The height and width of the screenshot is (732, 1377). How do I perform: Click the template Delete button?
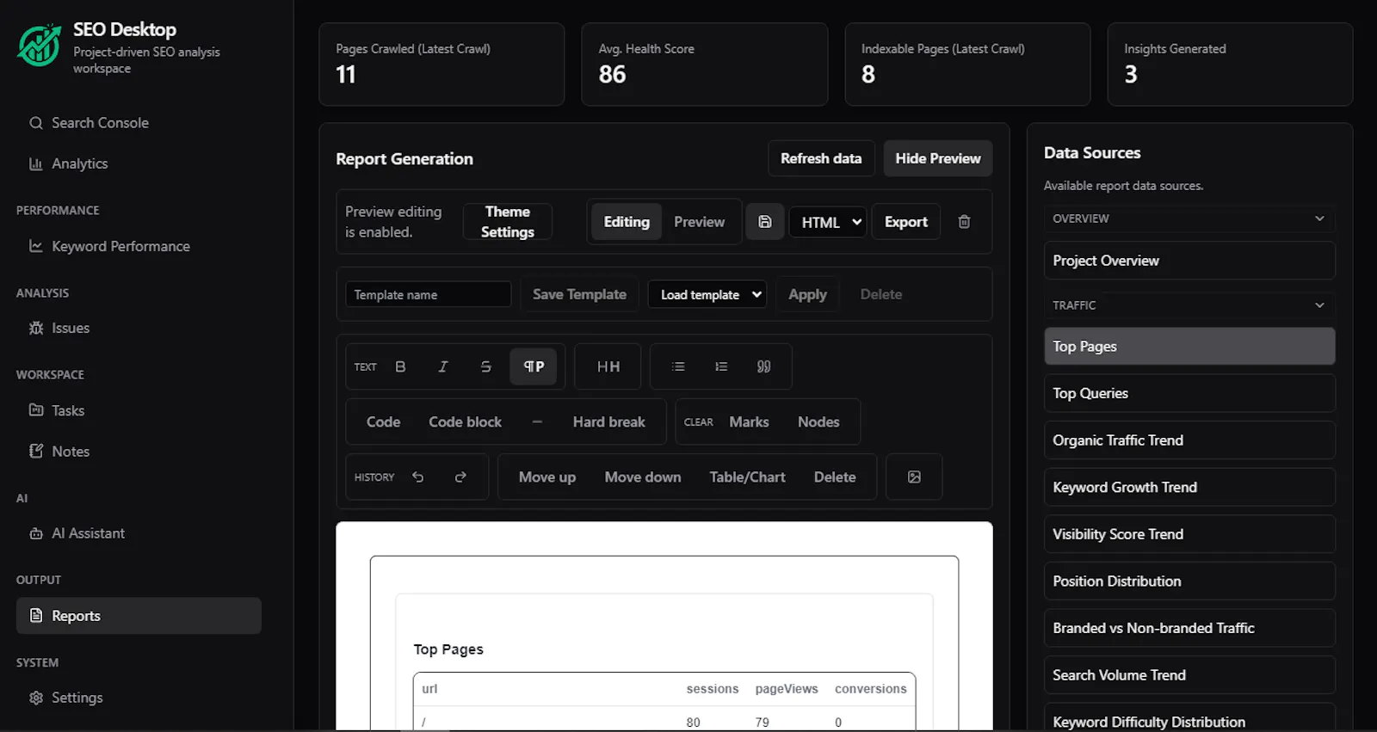click(x=881, y=294)
